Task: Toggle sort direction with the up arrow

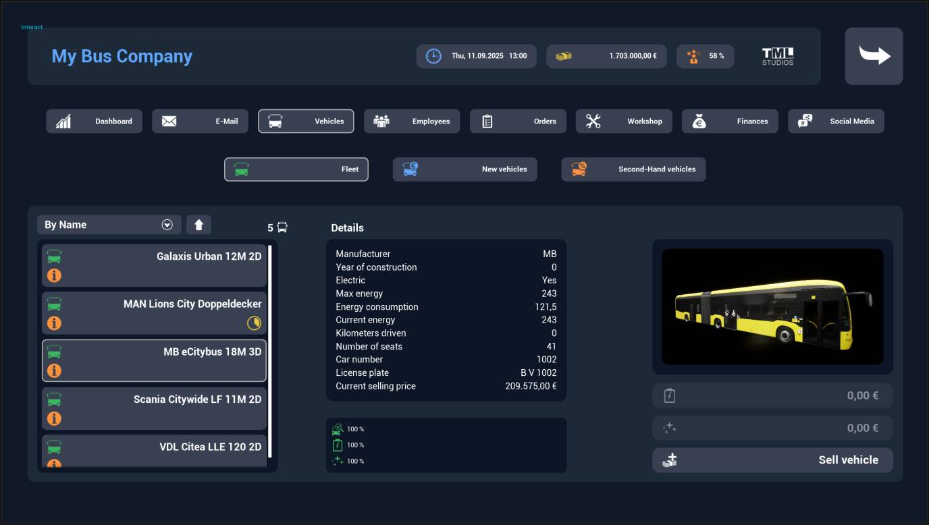Action: click(198, 225)
